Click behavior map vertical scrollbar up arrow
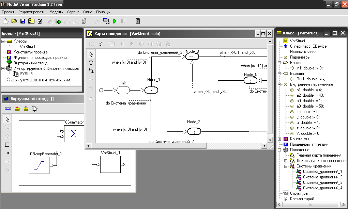348x209 pixels. tap(270, 41)
